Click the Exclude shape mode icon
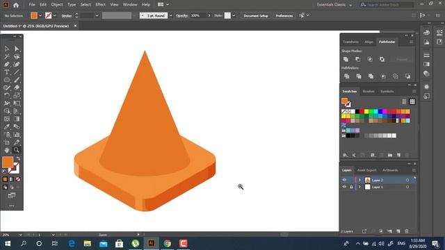445x250 pixels. [382, 59]
